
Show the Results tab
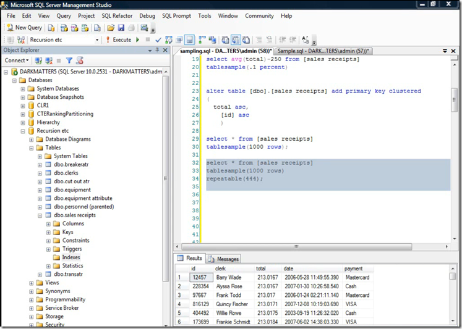(x=189, y=258)
